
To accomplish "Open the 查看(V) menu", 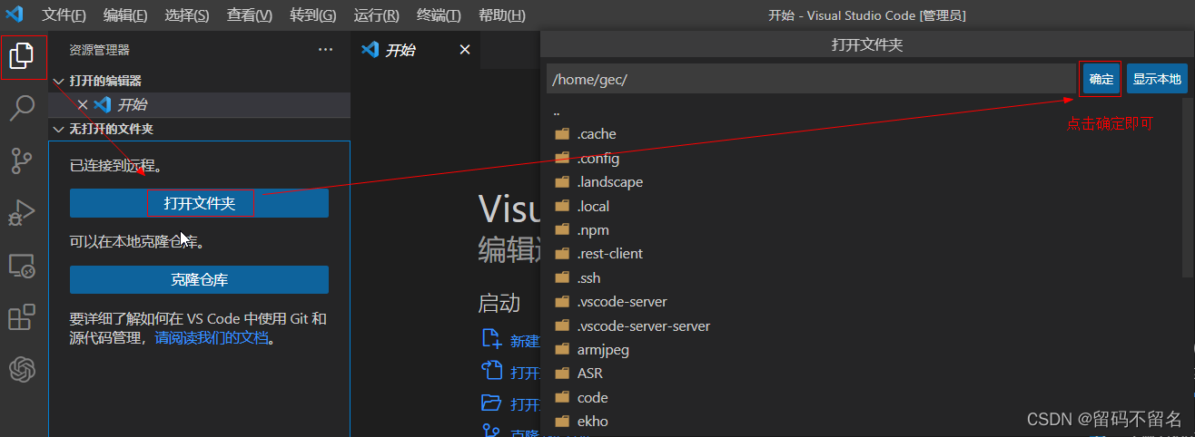I will click(x=250, y=15).
